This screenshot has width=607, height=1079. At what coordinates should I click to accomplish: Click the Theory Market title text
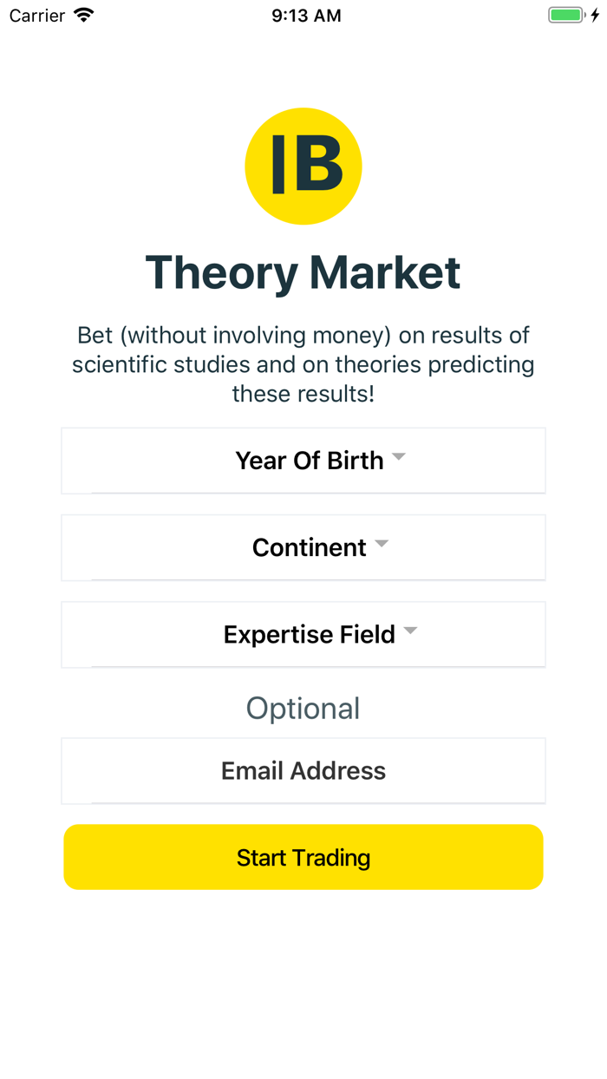pos(303,272)
